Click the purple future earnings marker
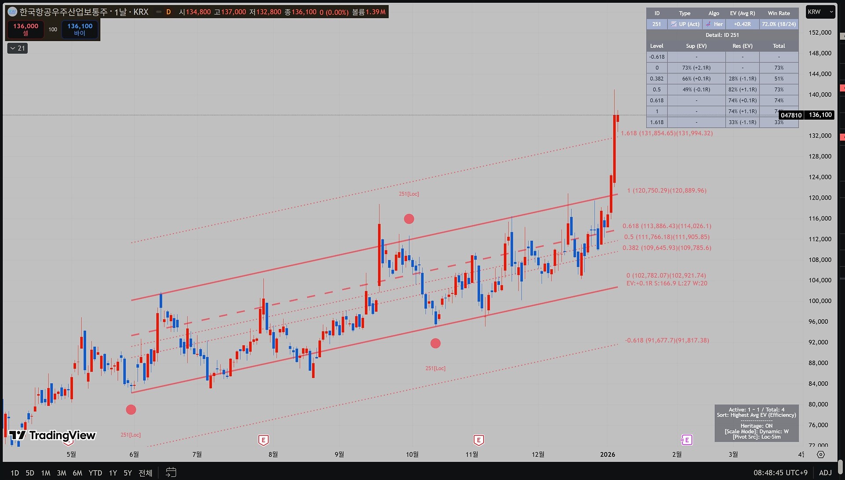The width and height of the screenshot is (845, 480). click(x=687, y=440)
